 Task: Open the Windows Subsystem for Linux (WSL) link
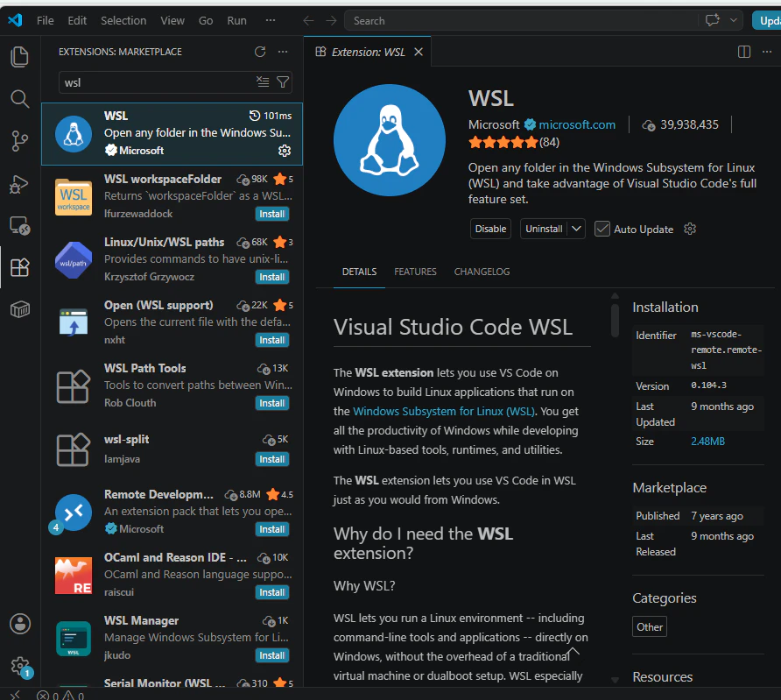pos(444,412)
